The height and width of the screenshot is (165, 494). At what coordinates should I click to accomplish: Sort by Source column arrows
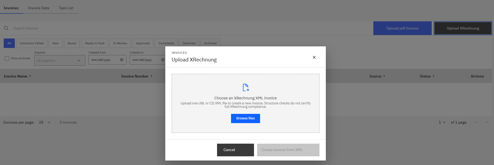(x=384, y=76)
